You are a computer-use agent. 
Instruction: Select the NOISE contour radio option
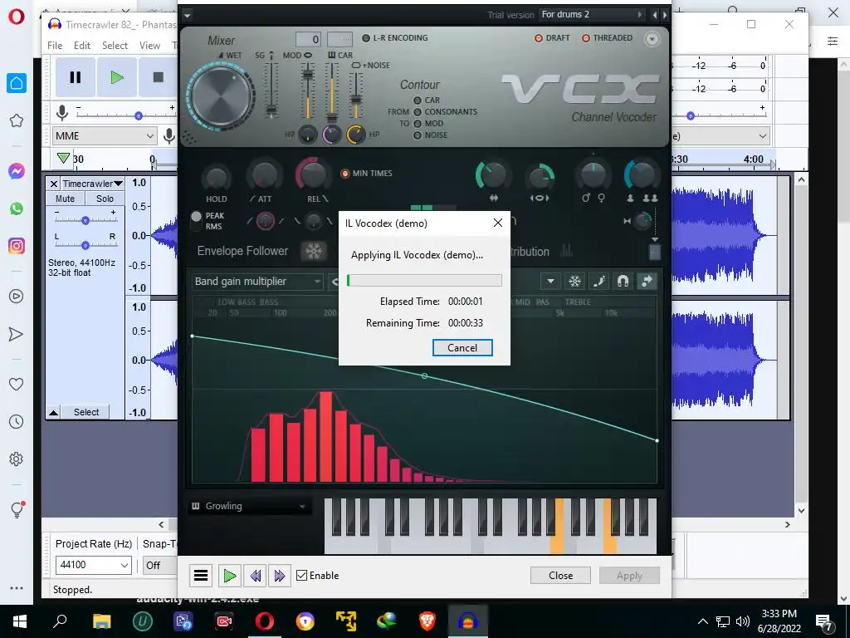pos(418,135)
